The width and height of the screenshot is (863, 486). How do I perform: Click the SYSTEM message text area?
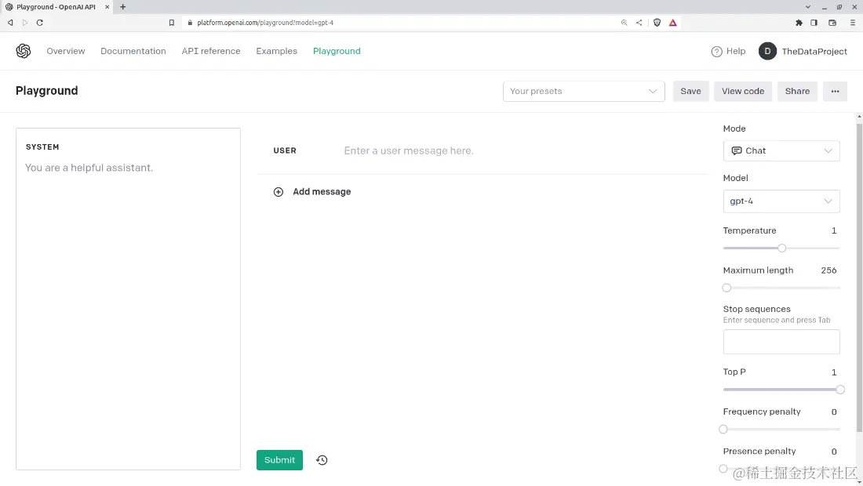click(x=128, y=299)
